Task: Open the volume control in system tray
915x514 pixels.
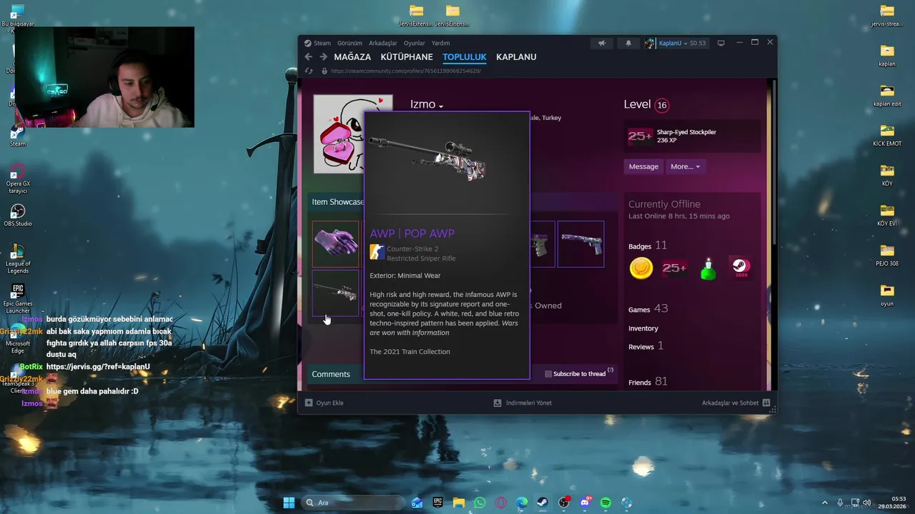Action: [x=866, y=503]
